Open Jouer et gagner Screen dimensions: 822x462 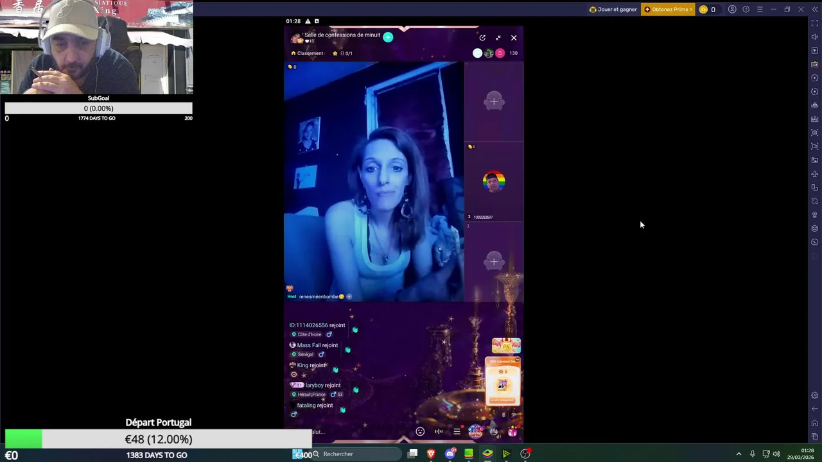tap(613, 9)
